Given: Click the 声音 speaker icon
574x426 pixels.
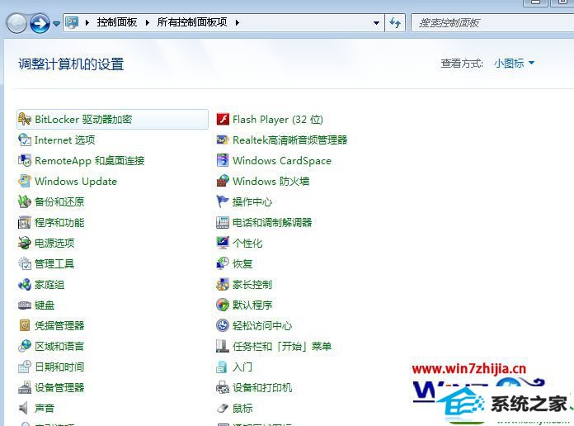Looking at the screenshot, I should coord(24,408).
